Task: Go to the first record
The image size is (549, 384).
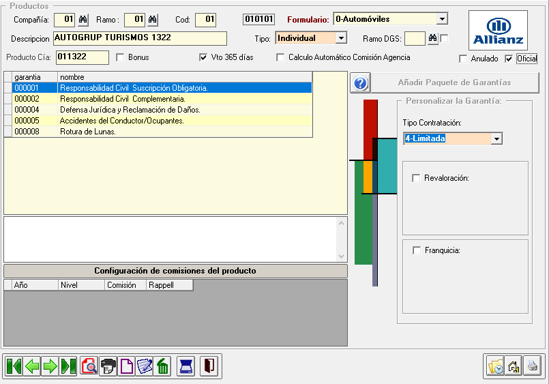Action: coord(14,366)
